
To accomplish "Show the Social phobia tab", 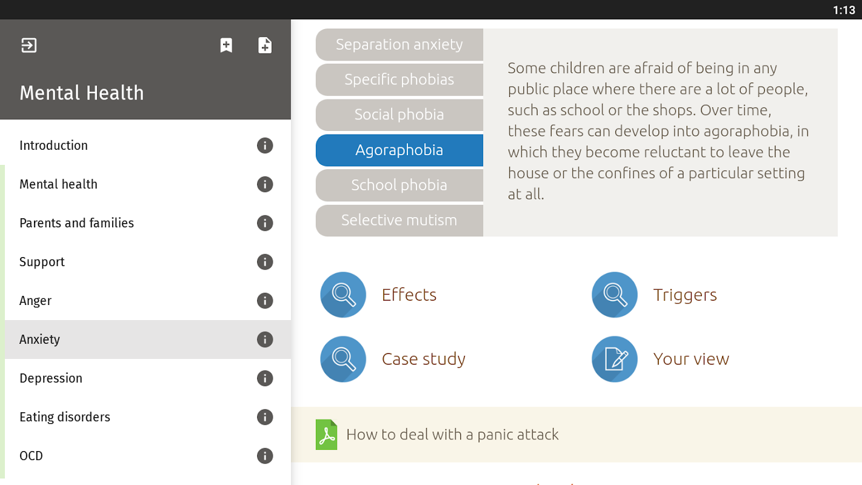I will [x=399, y=115].
